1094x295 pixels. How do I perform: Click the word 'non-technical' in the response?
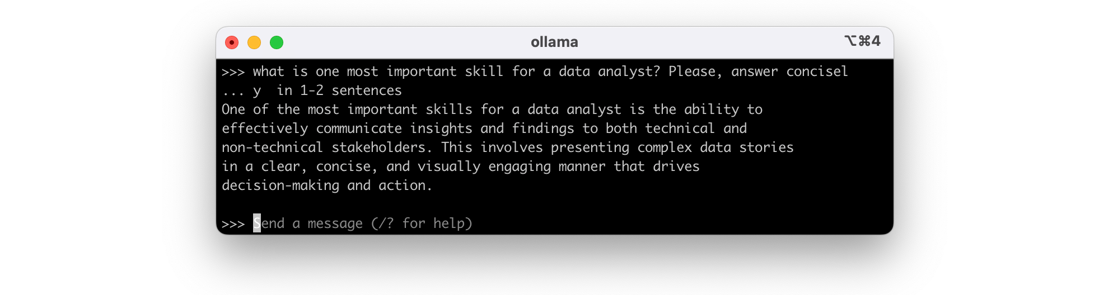point(272,147)
